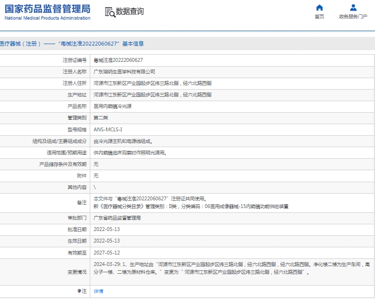Click intended use text 供内窥镜临床观察时作照明光源用
The width and height of the screenshot is (375, 301).
pos(130,153)
